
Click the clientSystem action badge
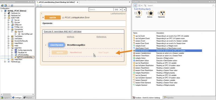click(x=57, y=45)
